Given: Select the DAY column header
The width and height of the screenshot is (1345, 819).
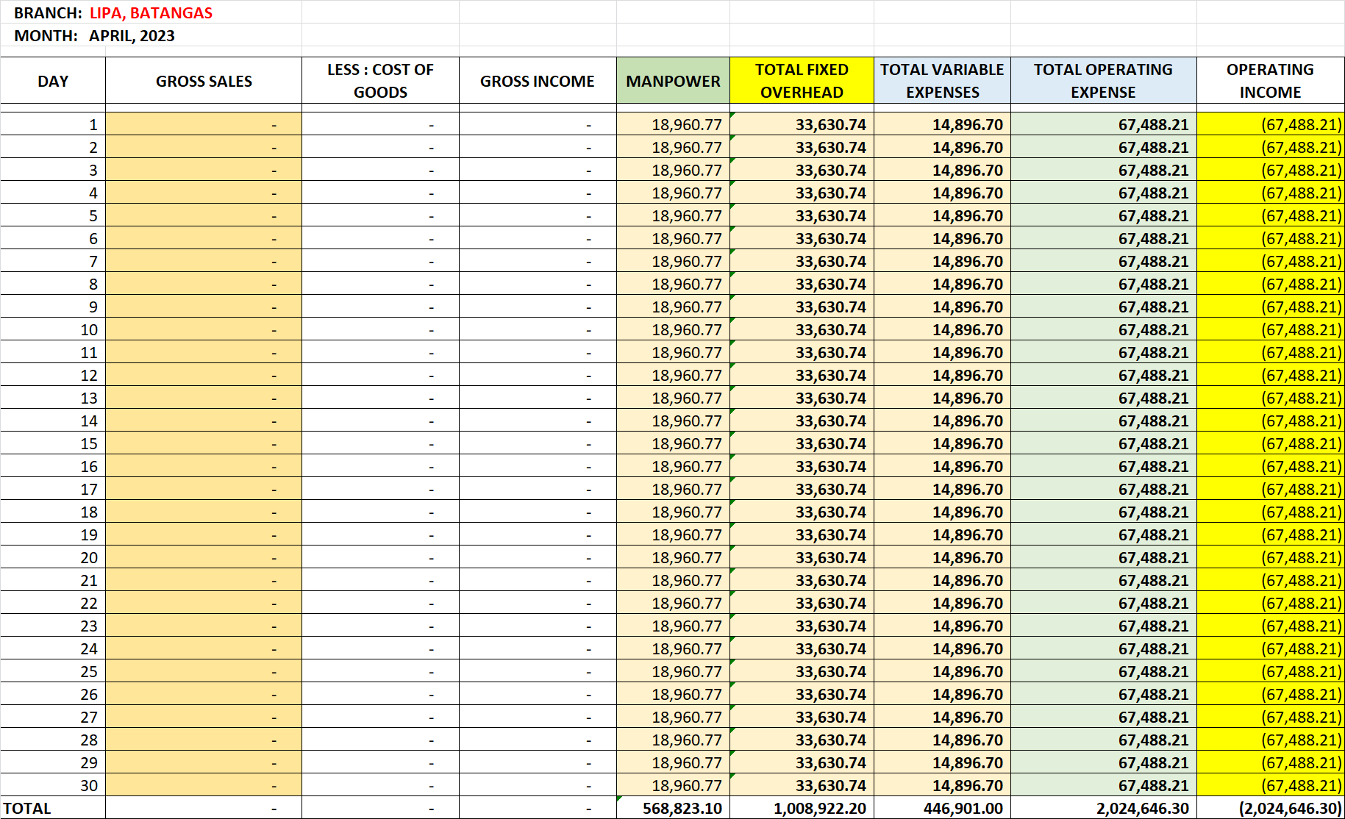Looking at the screenshot, I should (53, 81).
